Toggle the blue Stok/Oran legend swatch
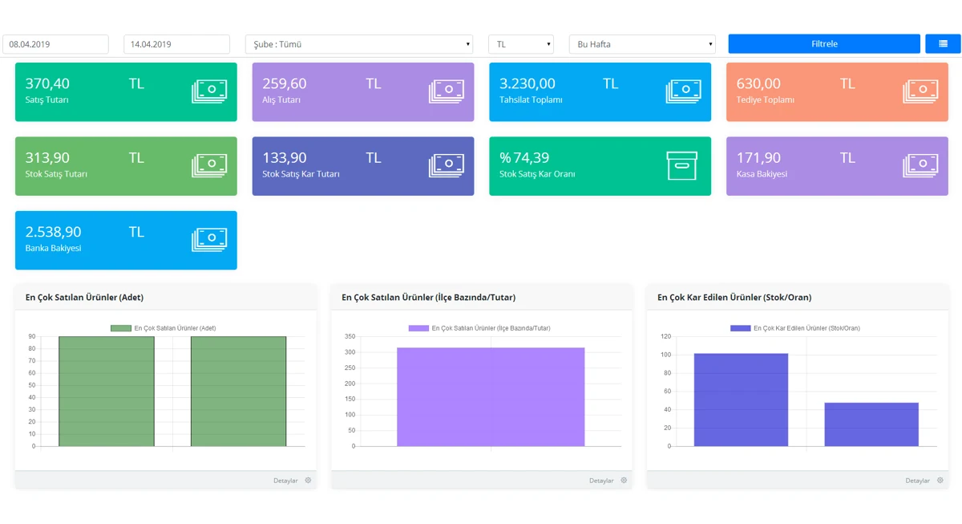 [x=741, y=328]
